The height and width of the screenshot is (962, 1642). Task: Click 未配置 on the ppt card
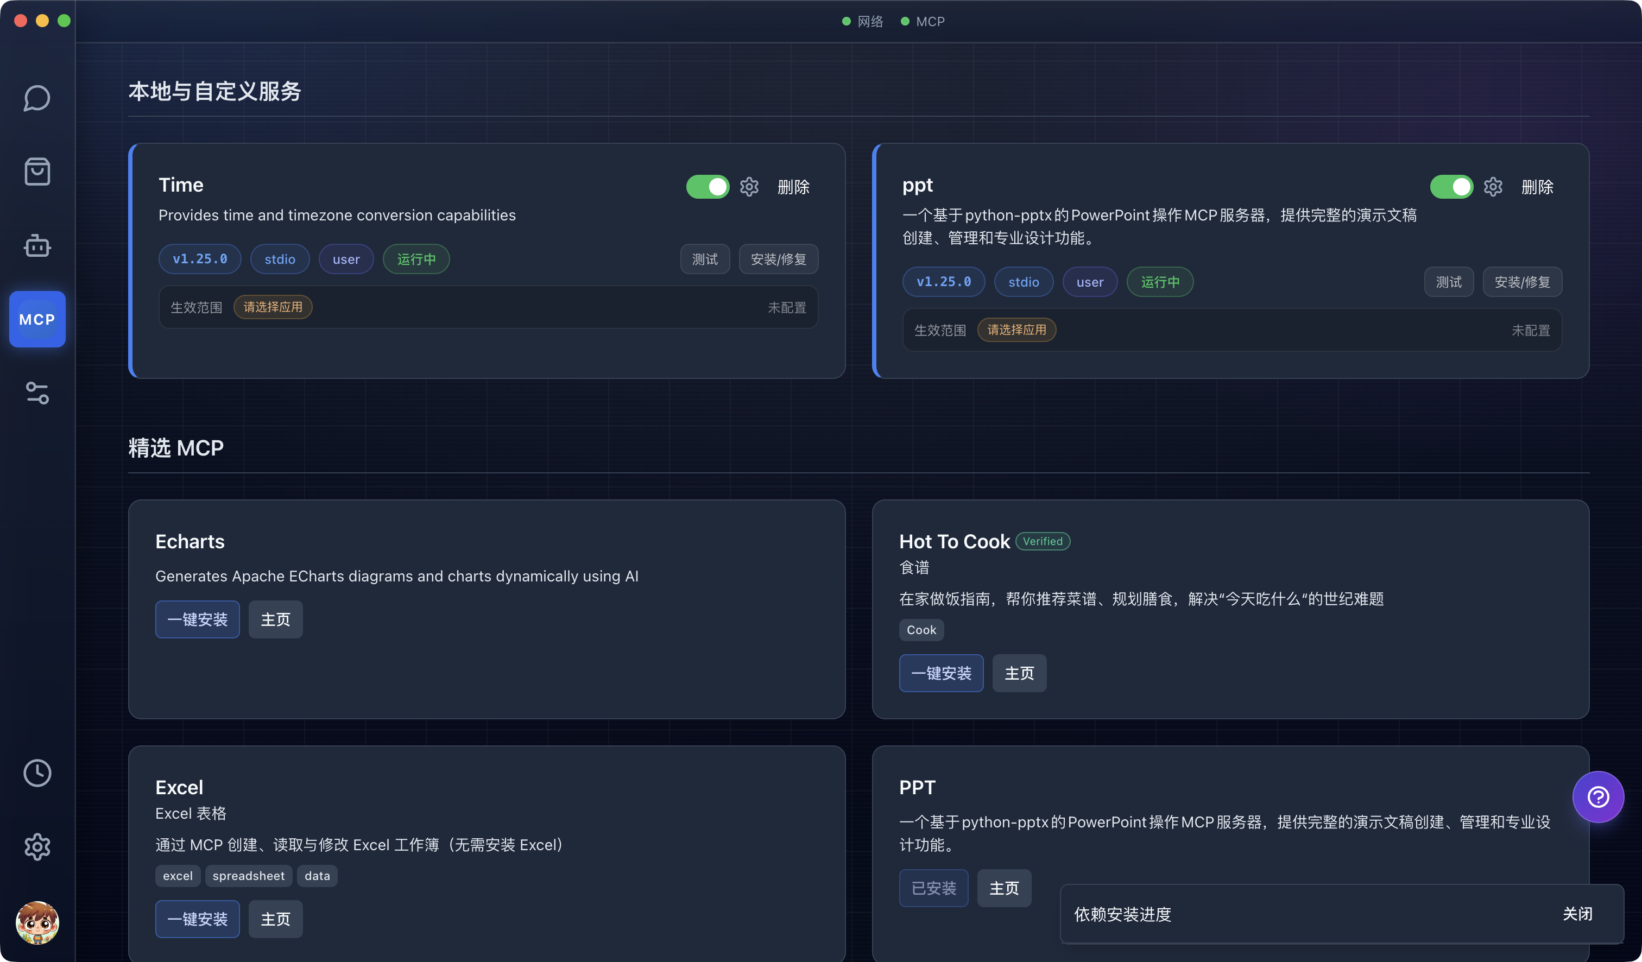coord(1531,330)
